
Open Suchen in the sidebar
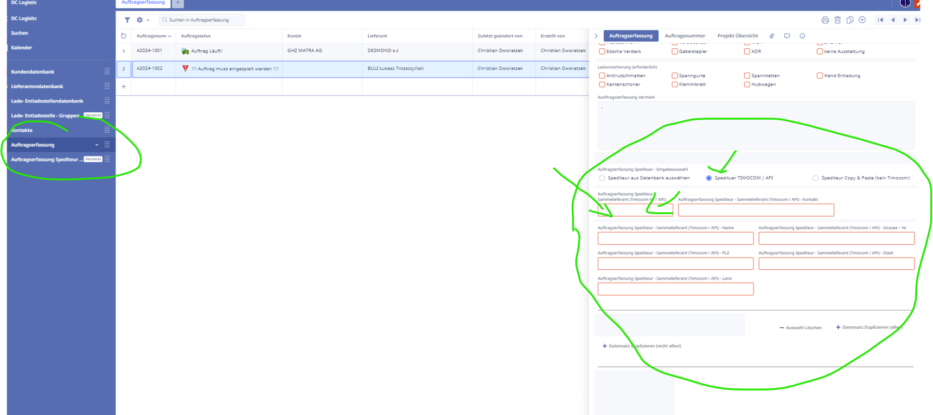(20, 33)
